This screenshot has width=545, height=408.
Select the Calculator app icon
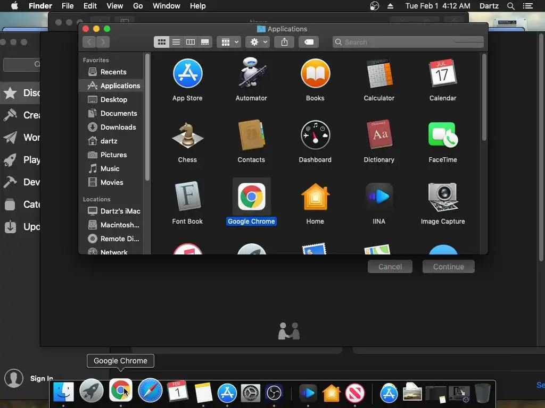pyautogui.click(x=379, y=73)
